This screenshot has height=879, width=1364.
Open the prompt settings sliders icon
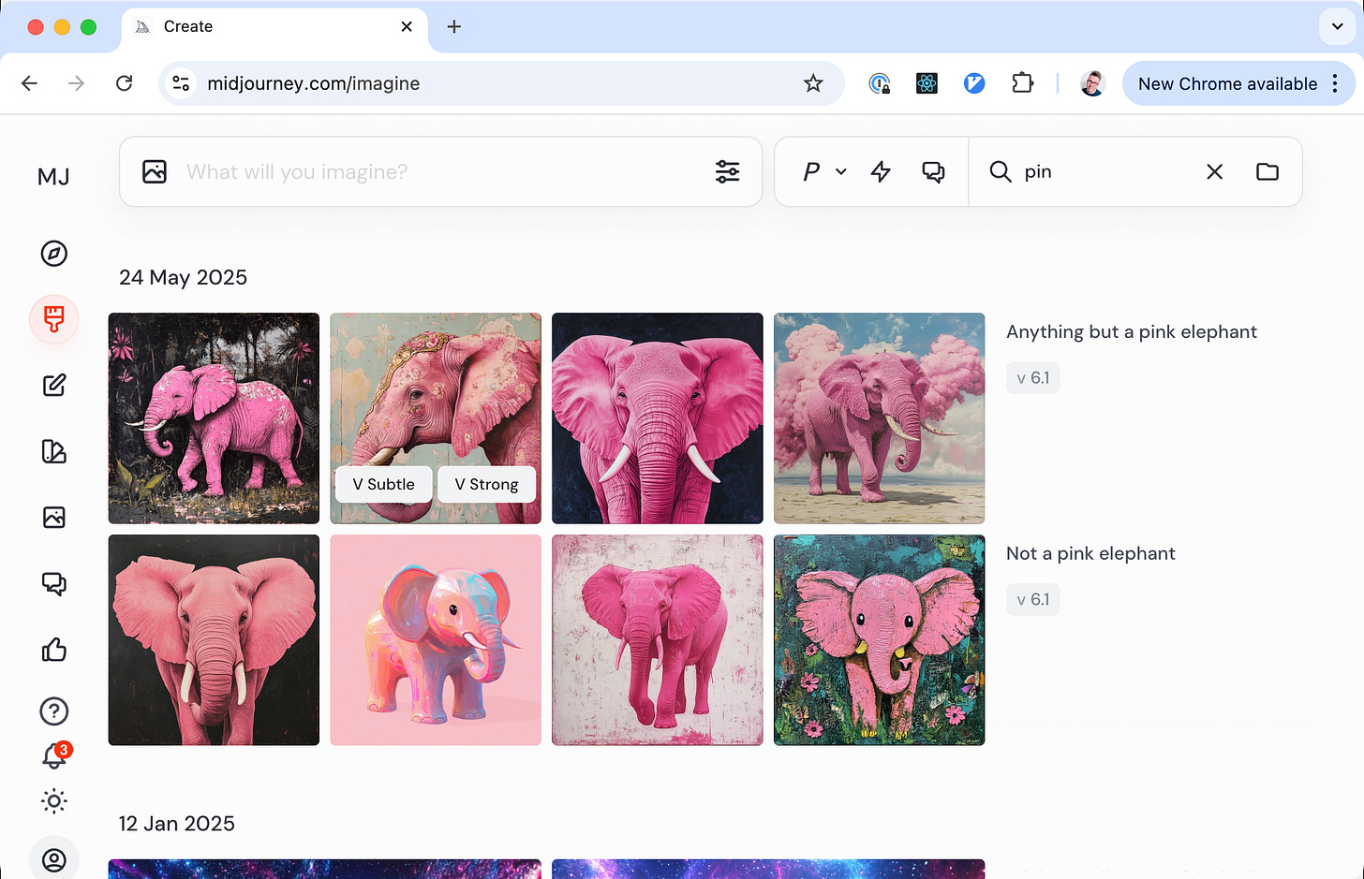[x=727, y=171]
